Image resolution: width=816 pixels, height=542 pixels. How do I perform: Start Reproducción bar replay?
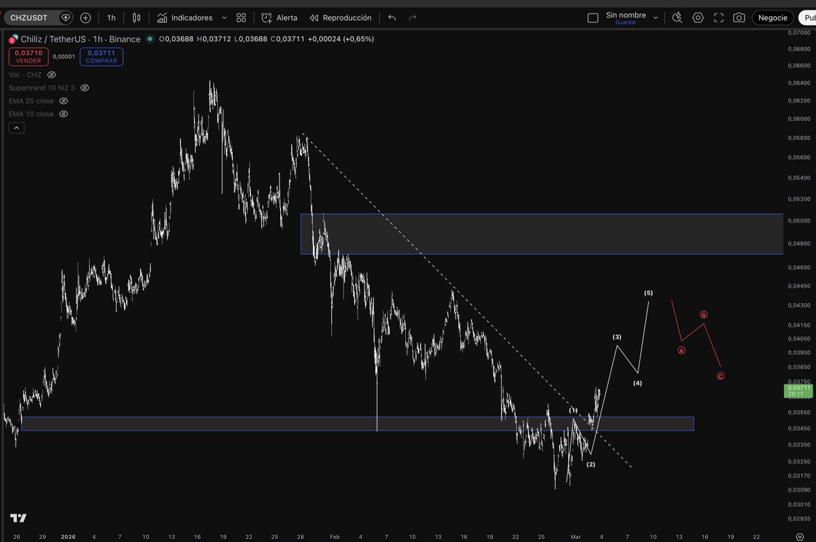pyautogui.click(x=340, y=18)
